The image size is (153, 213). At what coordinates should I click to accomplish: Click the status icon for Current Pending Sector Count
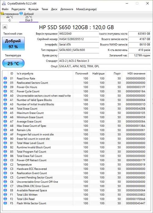pos(5,177)
